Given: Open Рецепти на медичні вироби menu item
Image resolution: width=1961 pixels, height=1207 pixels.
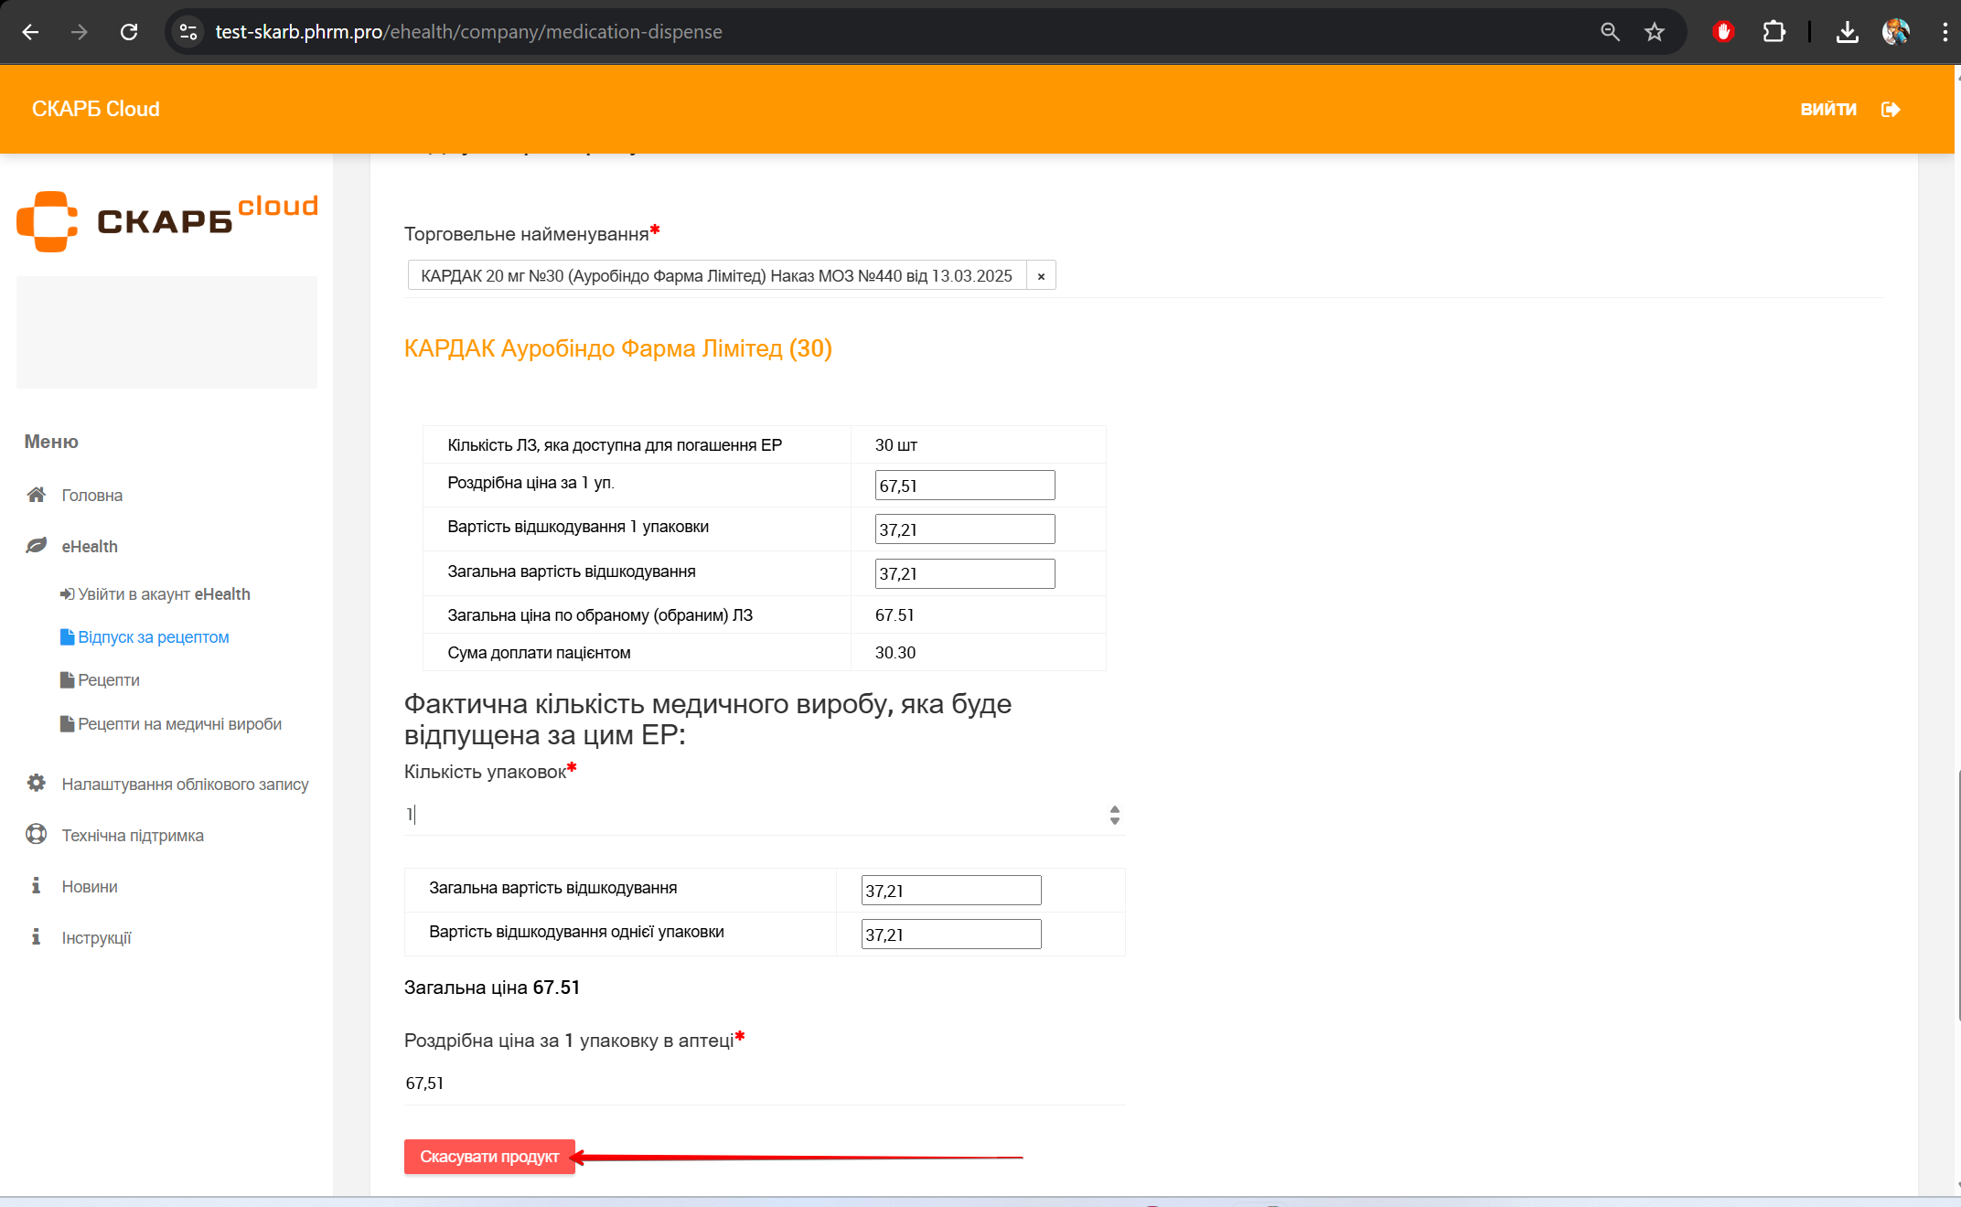Looking at the screenshot, I should (x=179, y=724).
